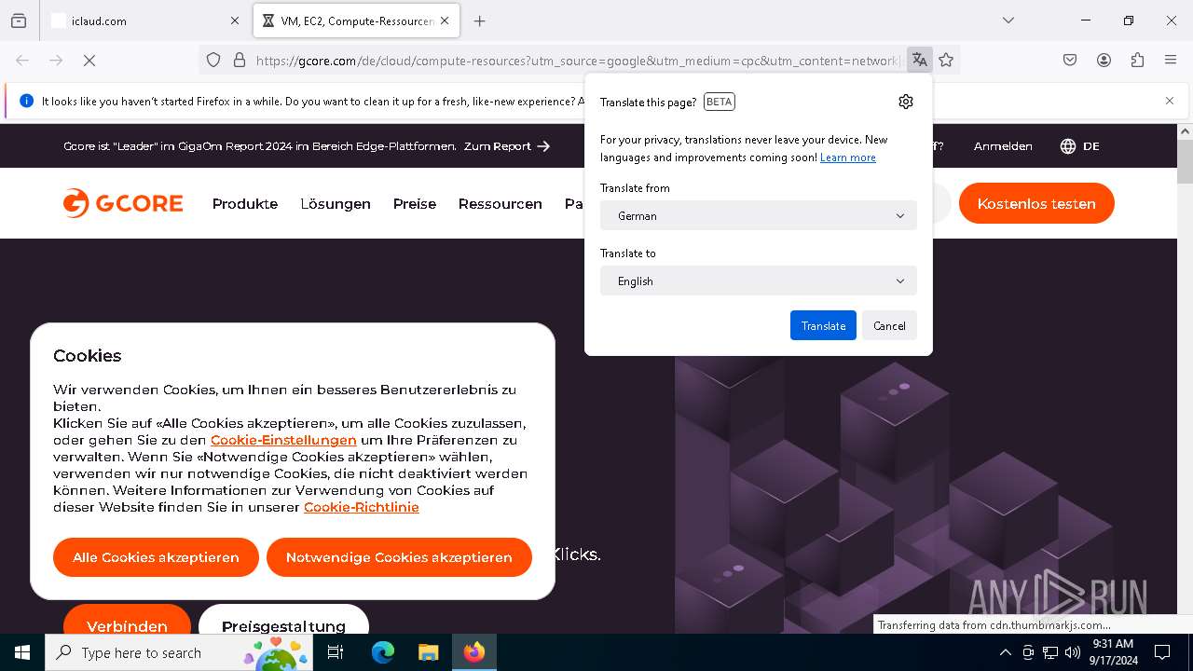1193x671 pixels.
Task: Stop loading the page
Action: 89,60
